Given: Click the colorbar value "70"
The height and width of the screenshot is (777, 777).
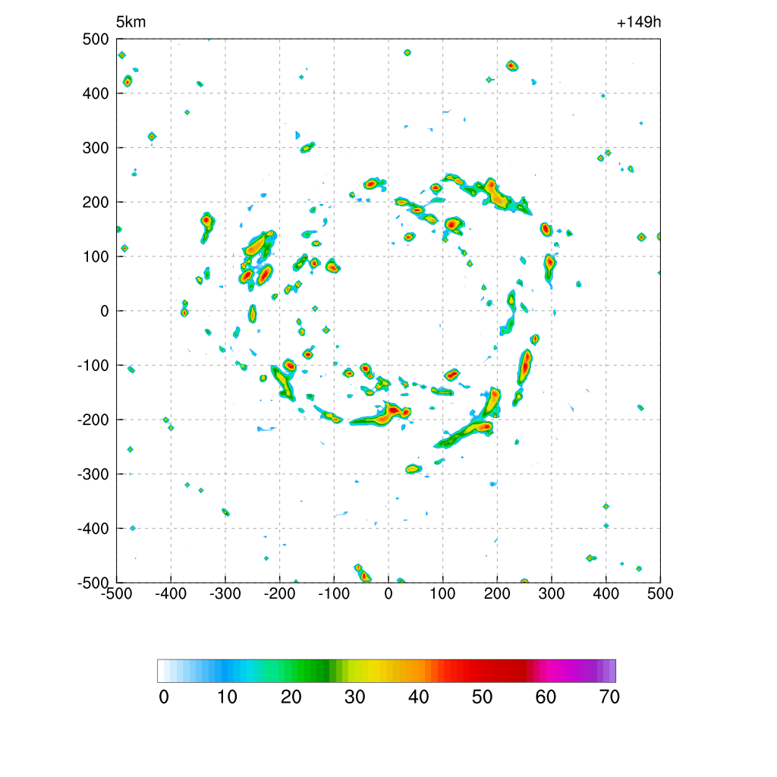Looking at the screenshot, I should click(x=609, y=697).
